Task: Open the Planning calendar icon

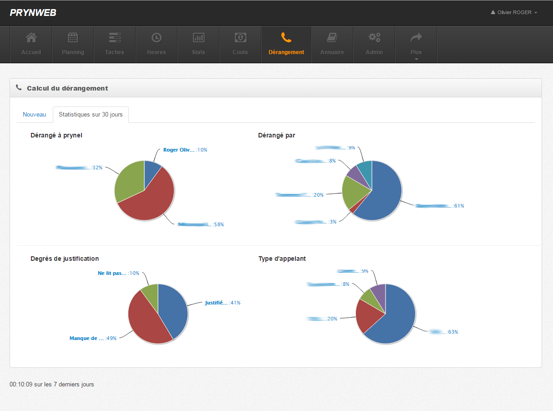Action: [73, 38]
